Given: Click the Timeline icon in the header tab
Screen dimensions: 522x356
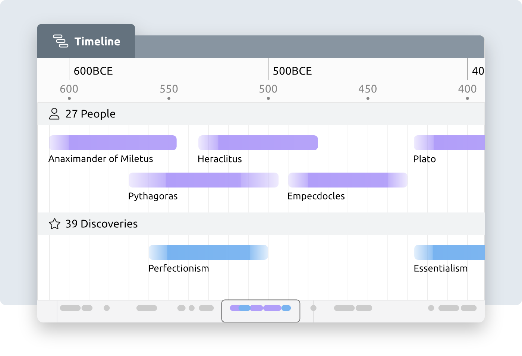Looking at the screenshot, I should point(61,41).
